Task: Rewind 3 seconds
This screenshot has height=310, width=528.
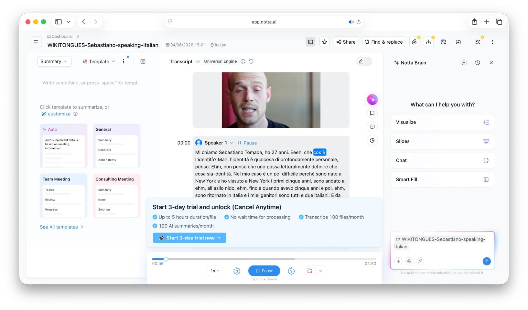Action: (x=237, y=271)
